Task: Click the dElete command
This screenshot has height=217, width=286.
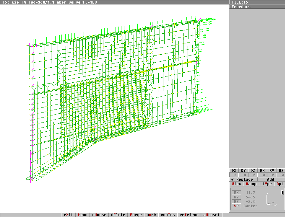Action: click(118, 215)
